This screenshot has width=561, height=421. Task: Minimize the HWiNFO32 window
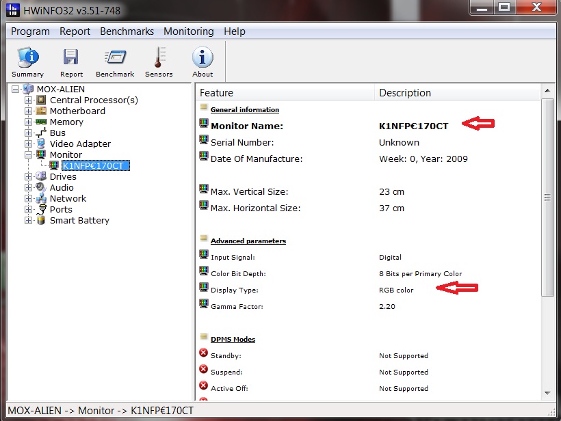(482, 7)
